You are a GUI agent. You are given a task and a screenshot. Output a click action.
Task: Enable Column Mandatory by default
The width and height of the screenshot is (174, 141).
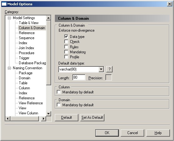(x=59, y=92)
